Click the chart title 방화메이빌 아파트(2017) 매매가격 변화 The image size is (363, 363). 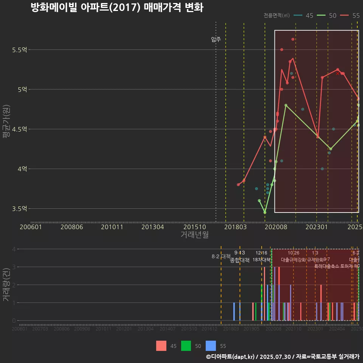117,7
